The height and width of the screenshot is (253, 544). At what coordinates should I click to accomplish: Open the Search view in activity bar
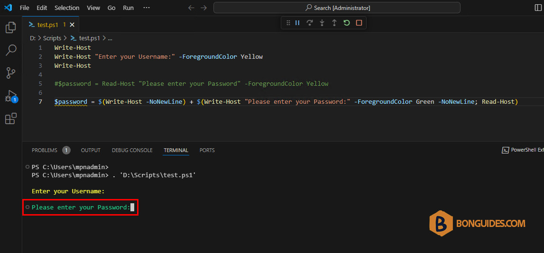coord(11,50)
